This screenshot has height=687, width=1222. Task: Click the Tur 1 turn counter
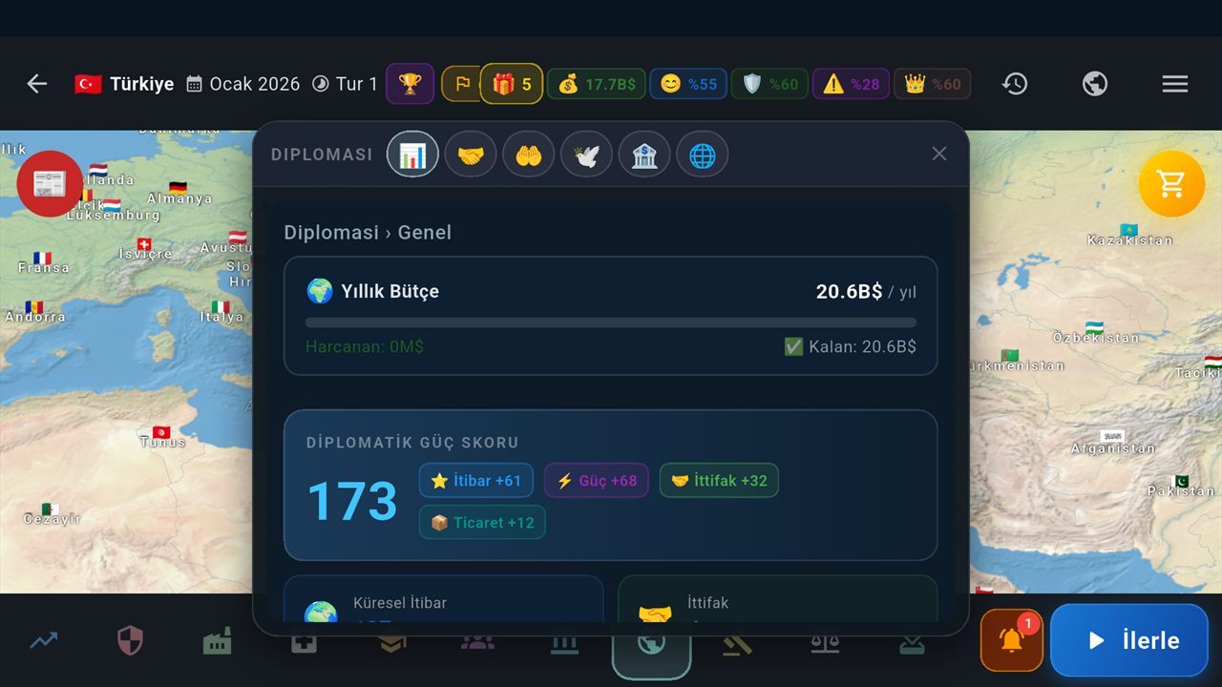(x=346, y=84)
